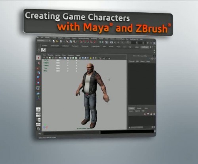Screen dimensions: 198x164
Task: Pick the Scale tool in toolbox
Action: coord(38,83)
